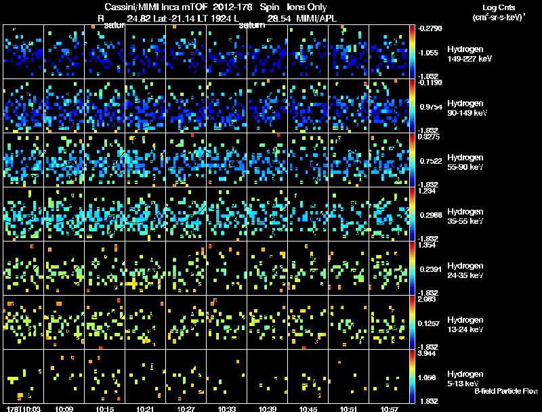This screenshot has width=542, height=412.
Task: Click the 10:09 time axis label
Action: [64, 409]
